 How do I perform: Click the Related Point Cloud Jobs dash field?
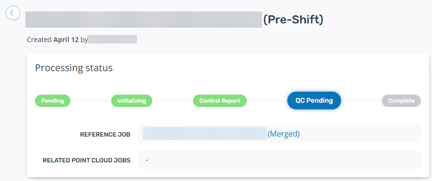[x=279, y=160]
